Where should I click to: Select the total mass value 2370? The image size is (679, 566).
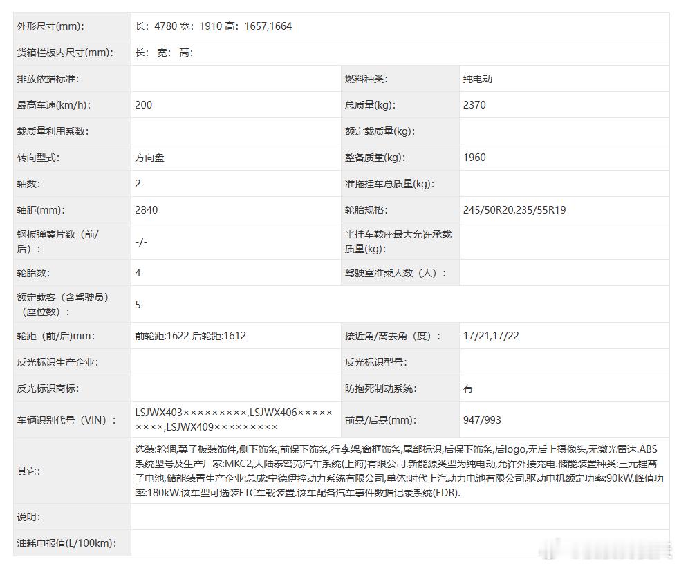pyautogui.click(x=474, y=105)
